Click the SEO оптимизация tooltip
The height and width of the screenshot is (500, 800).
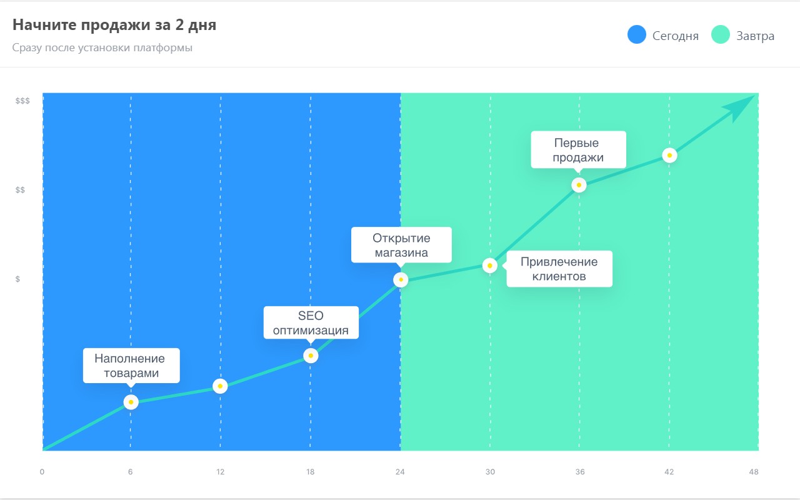tap(311, 322)
